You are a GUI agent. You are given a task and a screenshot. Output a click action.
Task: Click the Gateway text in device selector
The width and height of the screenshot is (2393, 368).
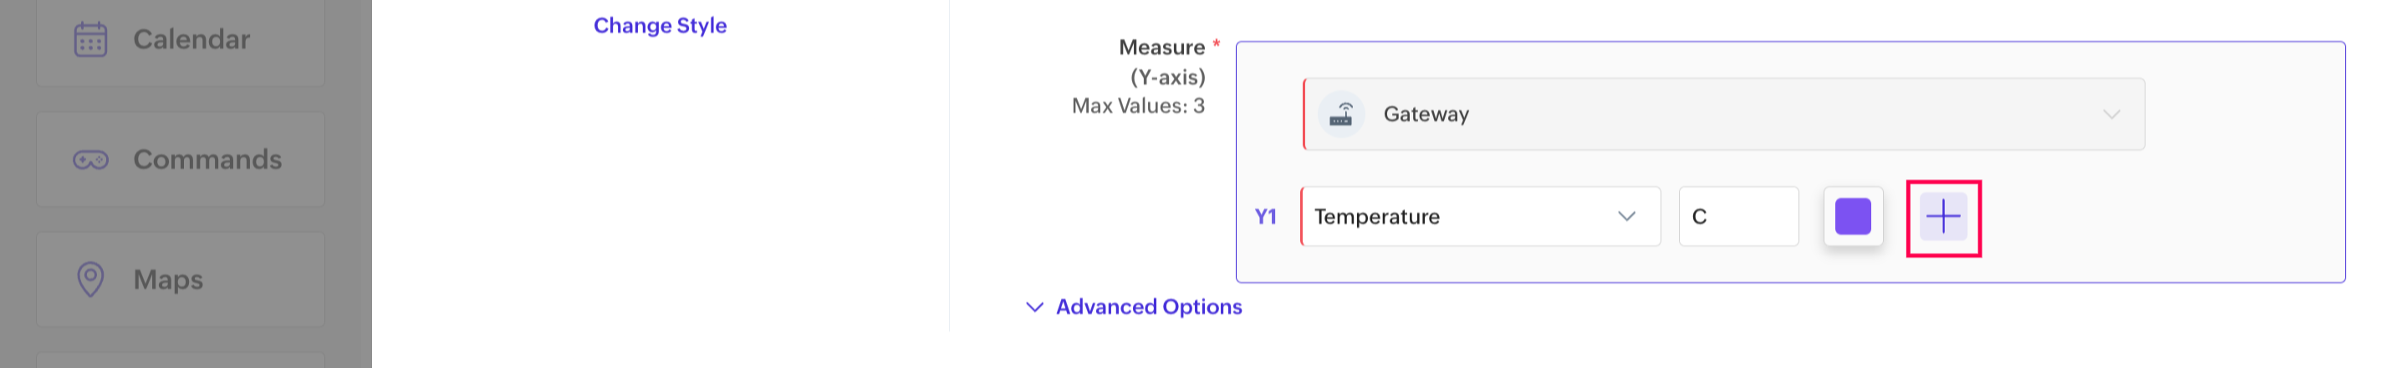point(1426,115)
